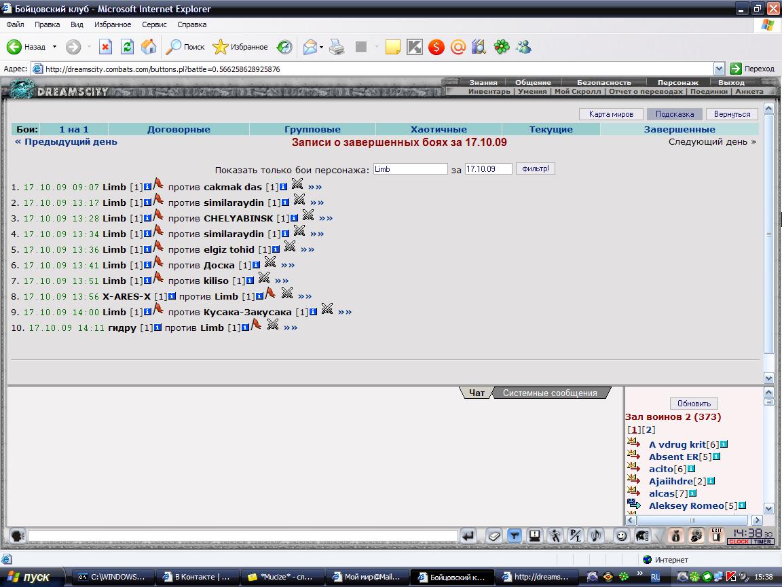Click the eraser clear chat icon

(x=494, y=536)
